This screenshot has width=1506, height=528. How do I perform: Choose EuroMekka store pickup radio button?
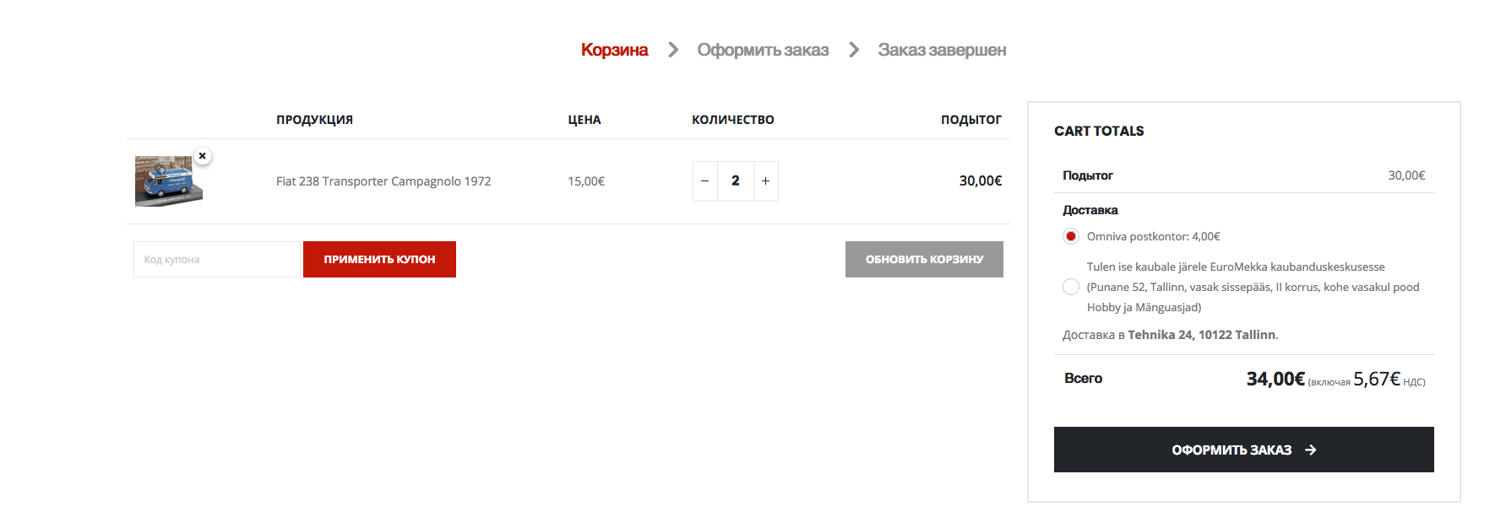coord(1071,287)
